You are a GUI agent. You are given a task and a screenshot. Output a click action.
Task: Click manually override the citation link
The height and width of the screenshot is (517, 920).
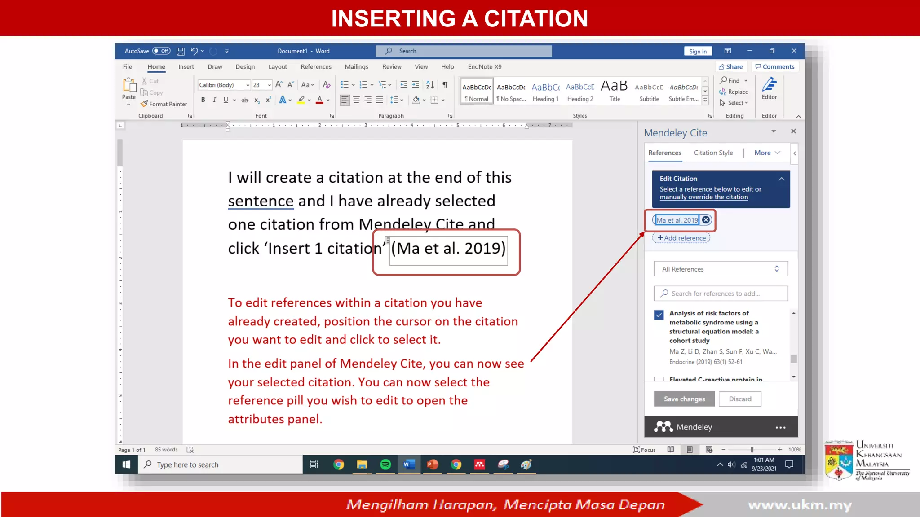pyautogui.click(x=704, y=197)
